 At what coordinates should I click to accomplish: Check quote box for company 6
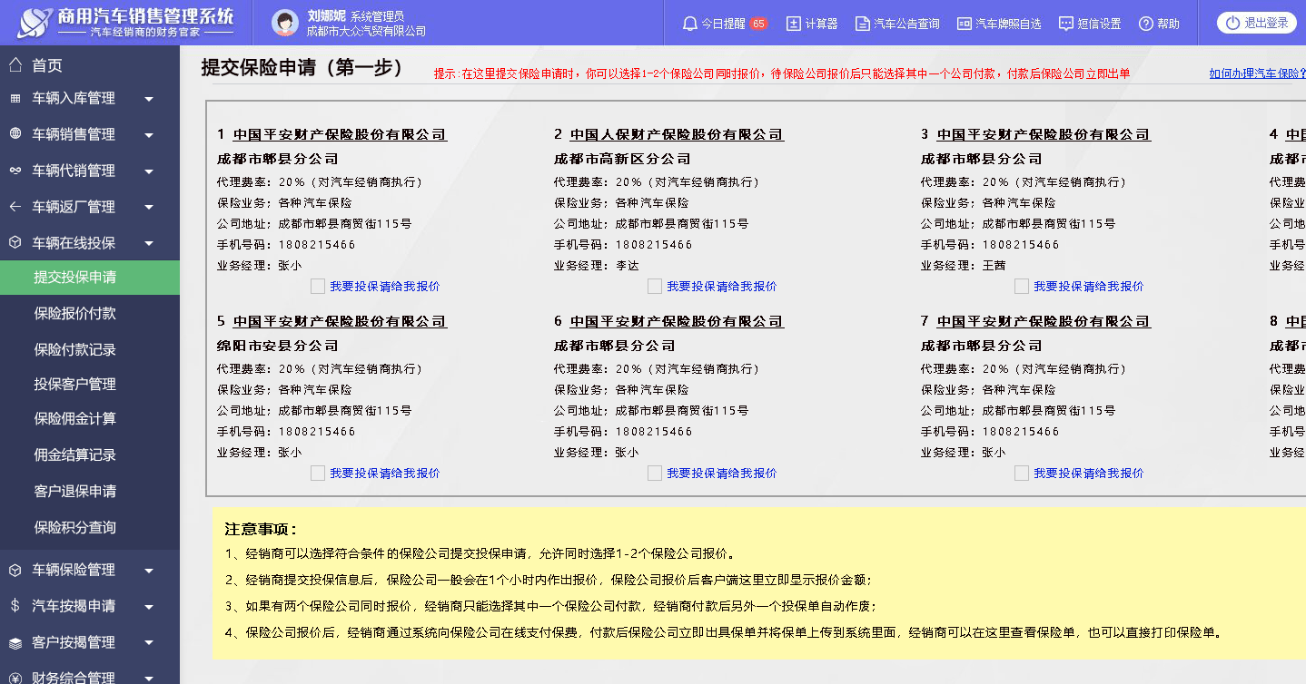(655, 473)
